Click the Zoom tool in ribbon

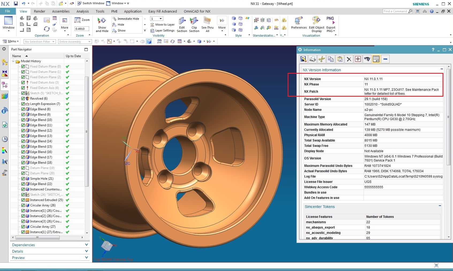coord(82,20)
